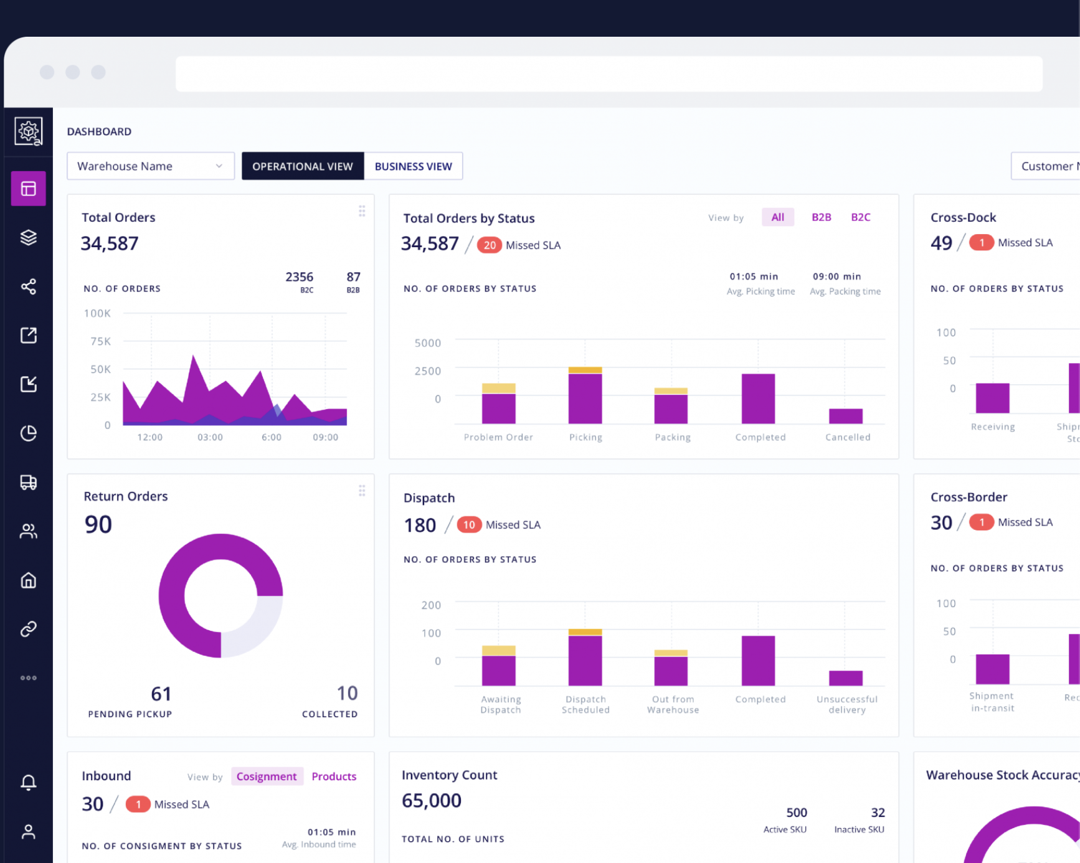Click the DASHBOARD page heading
Image resolution: width=1080 pixels, height=863 pixels.
99,131
